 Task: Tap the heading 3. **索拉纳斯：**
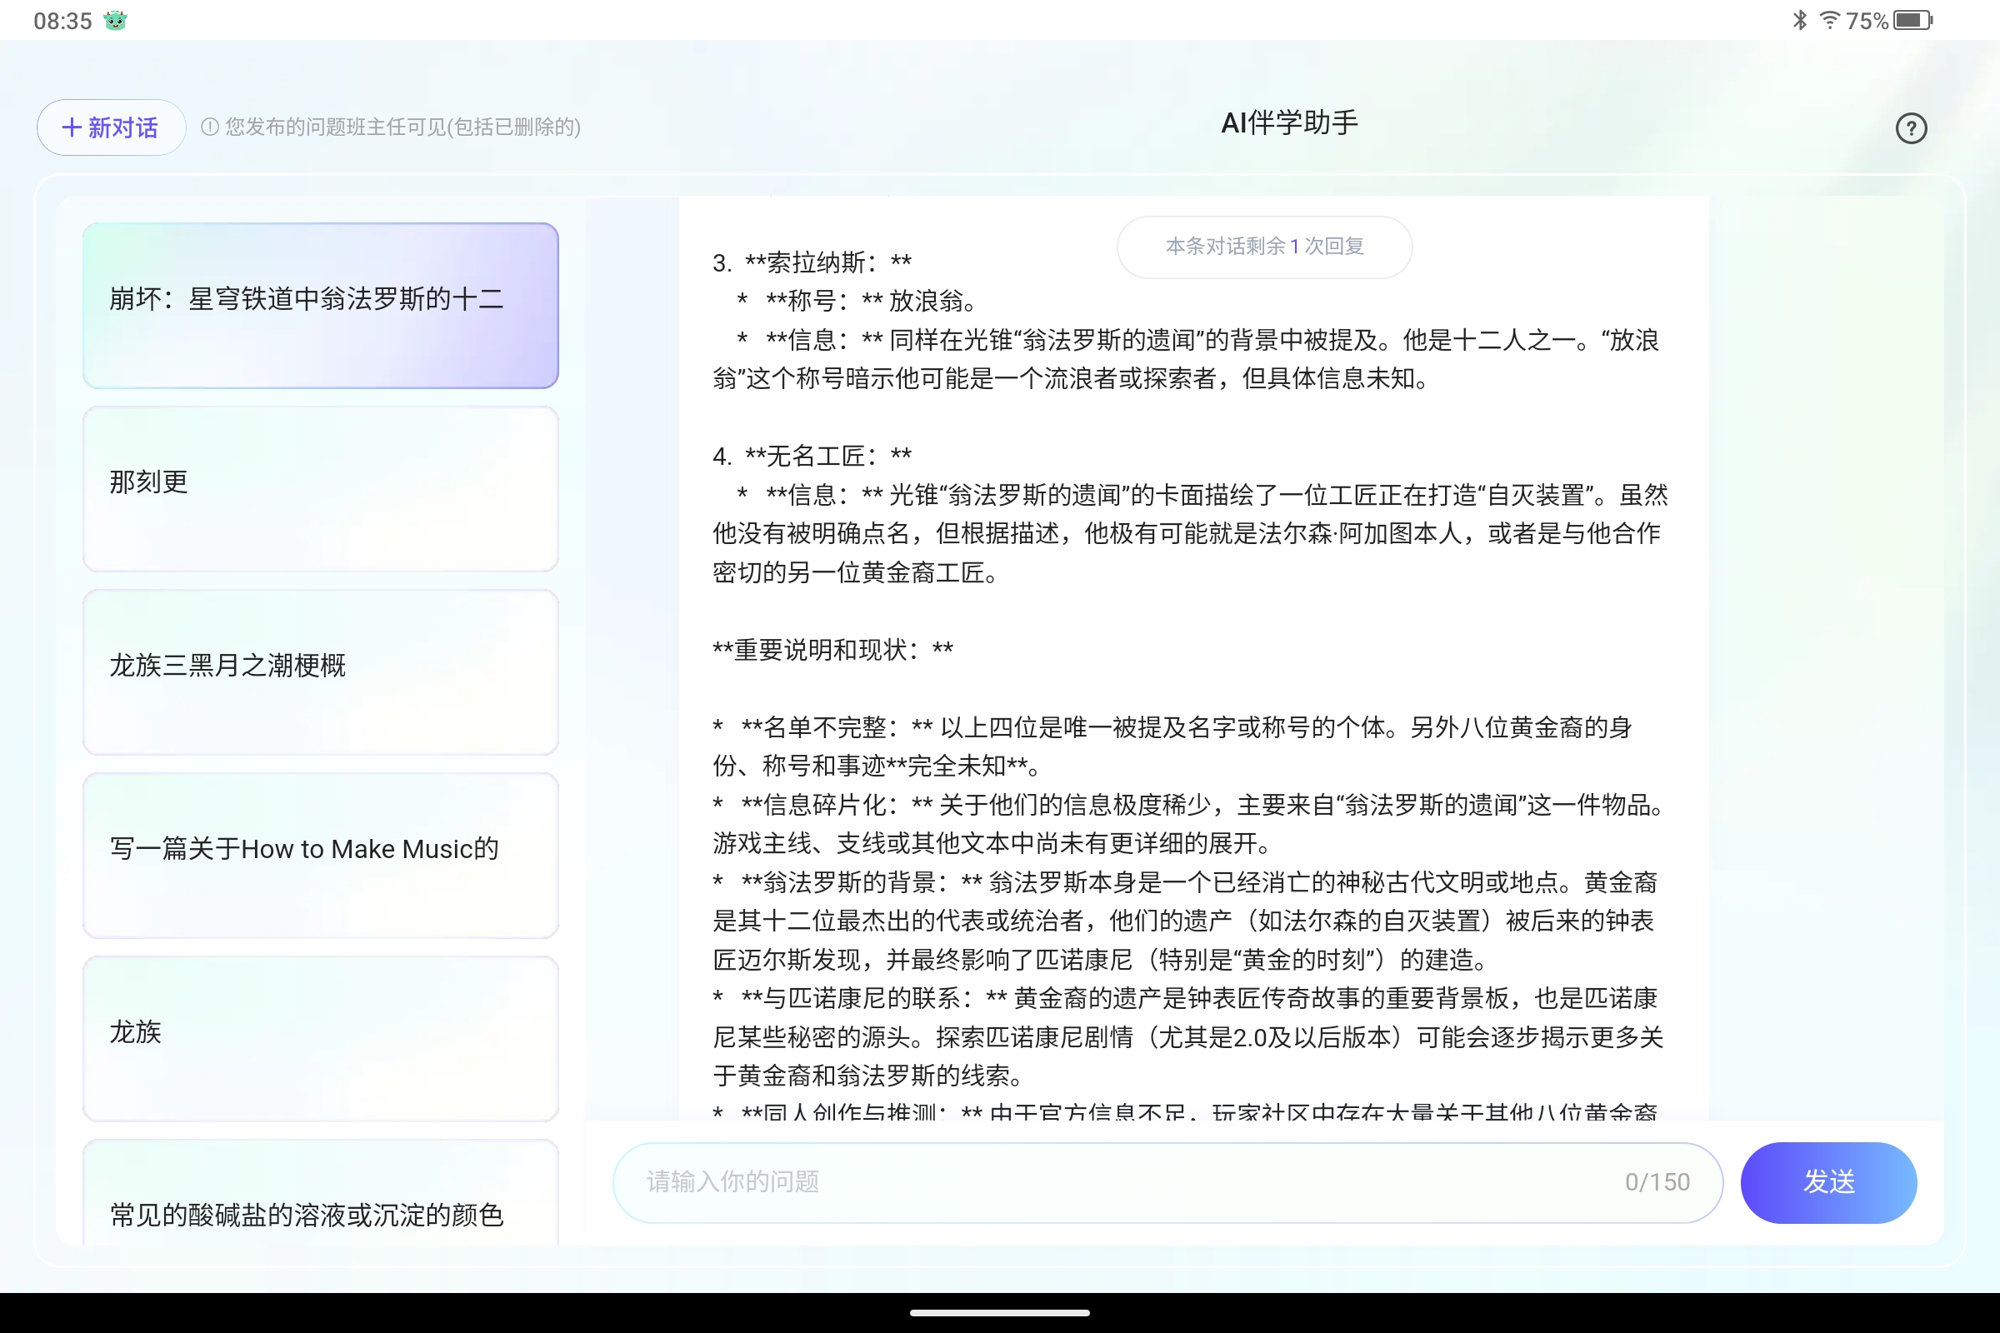812,262
